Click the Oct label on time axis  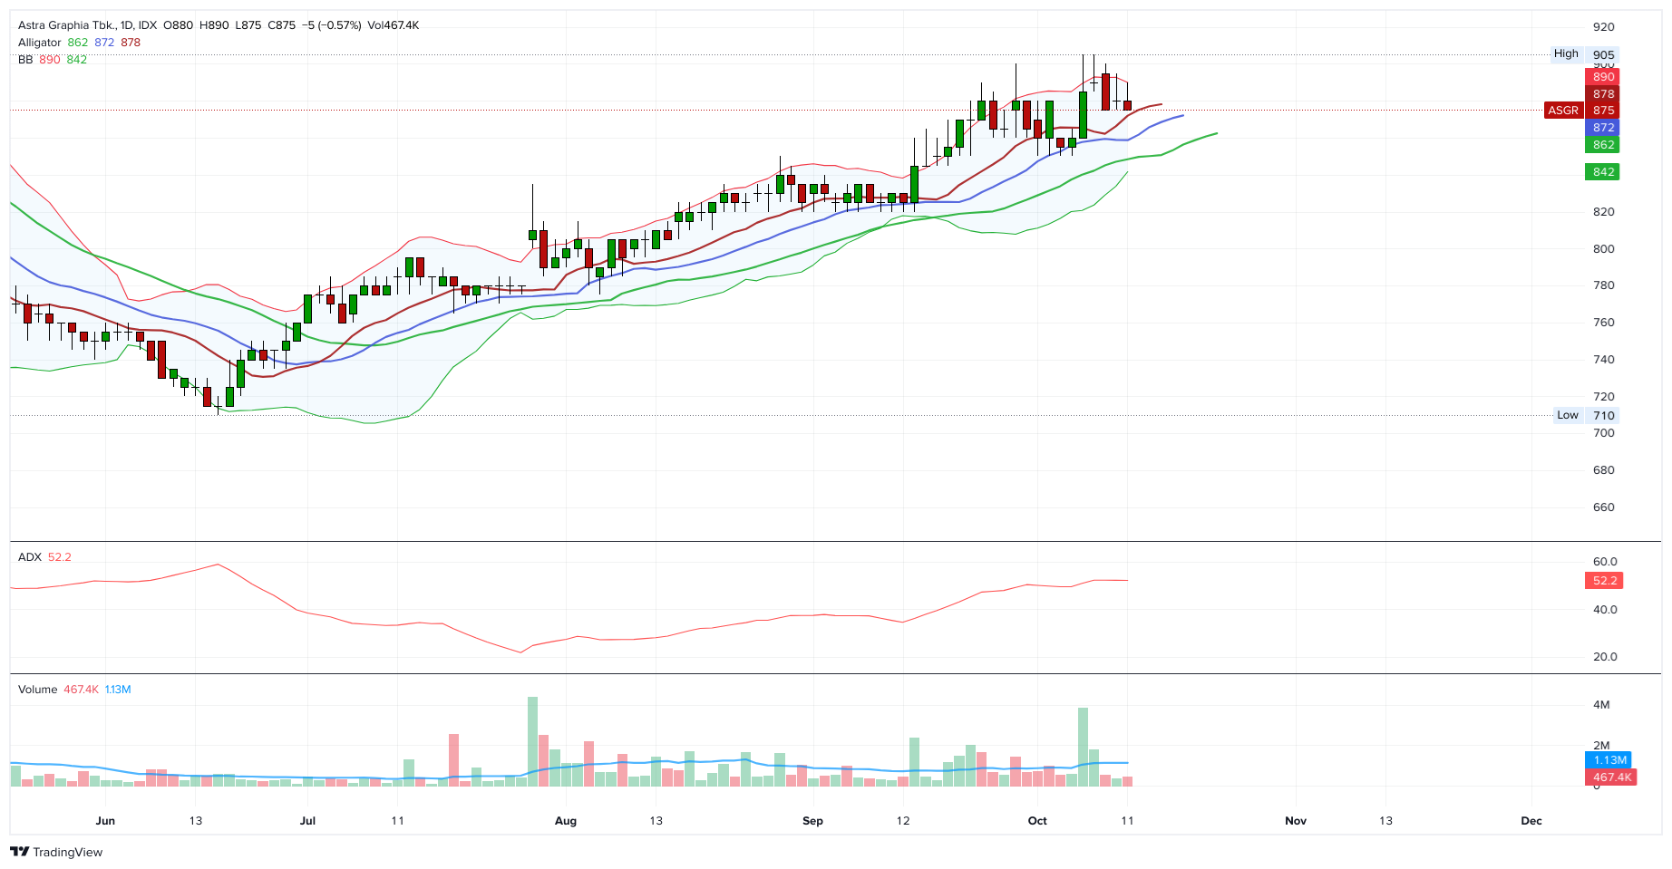1037,821
